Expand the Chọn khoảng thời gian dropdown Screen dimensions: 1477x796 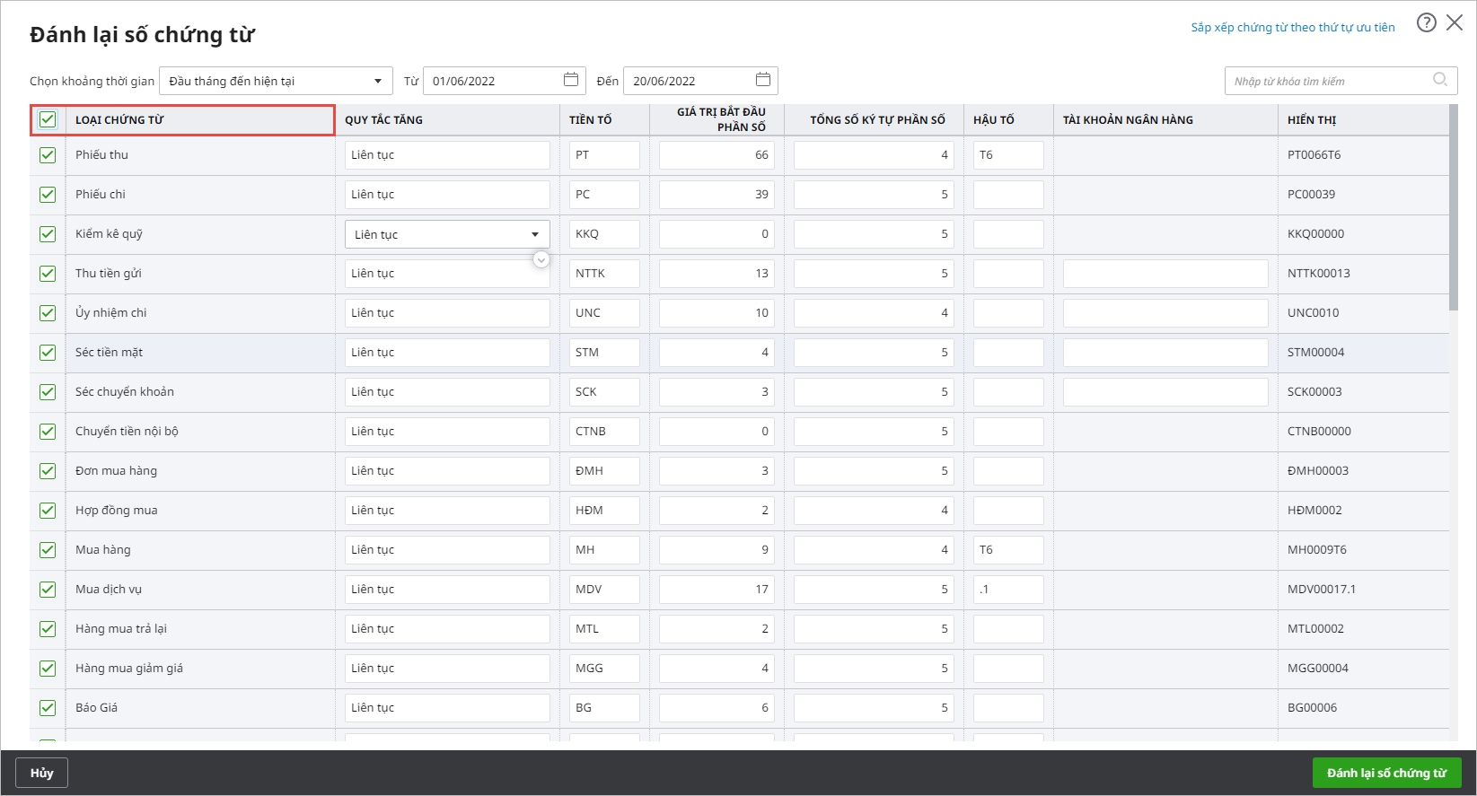click(x=276, y=81)
